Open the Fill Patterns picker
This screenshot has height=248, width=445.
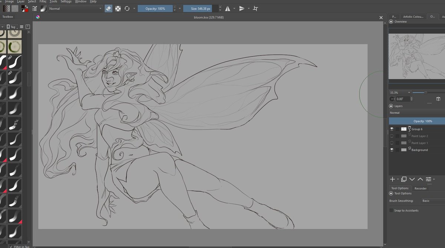(15, 8)
